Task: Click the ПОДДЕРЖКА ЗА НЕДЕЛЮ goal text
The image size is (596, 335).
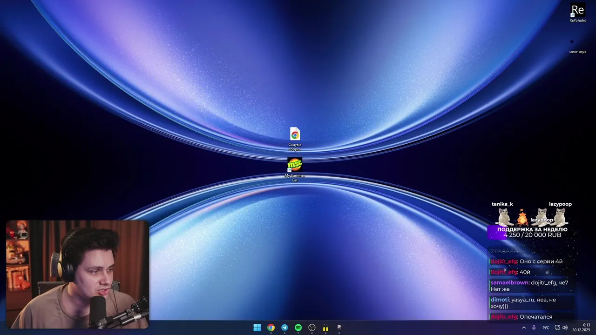Action: (x=532, y=229)
